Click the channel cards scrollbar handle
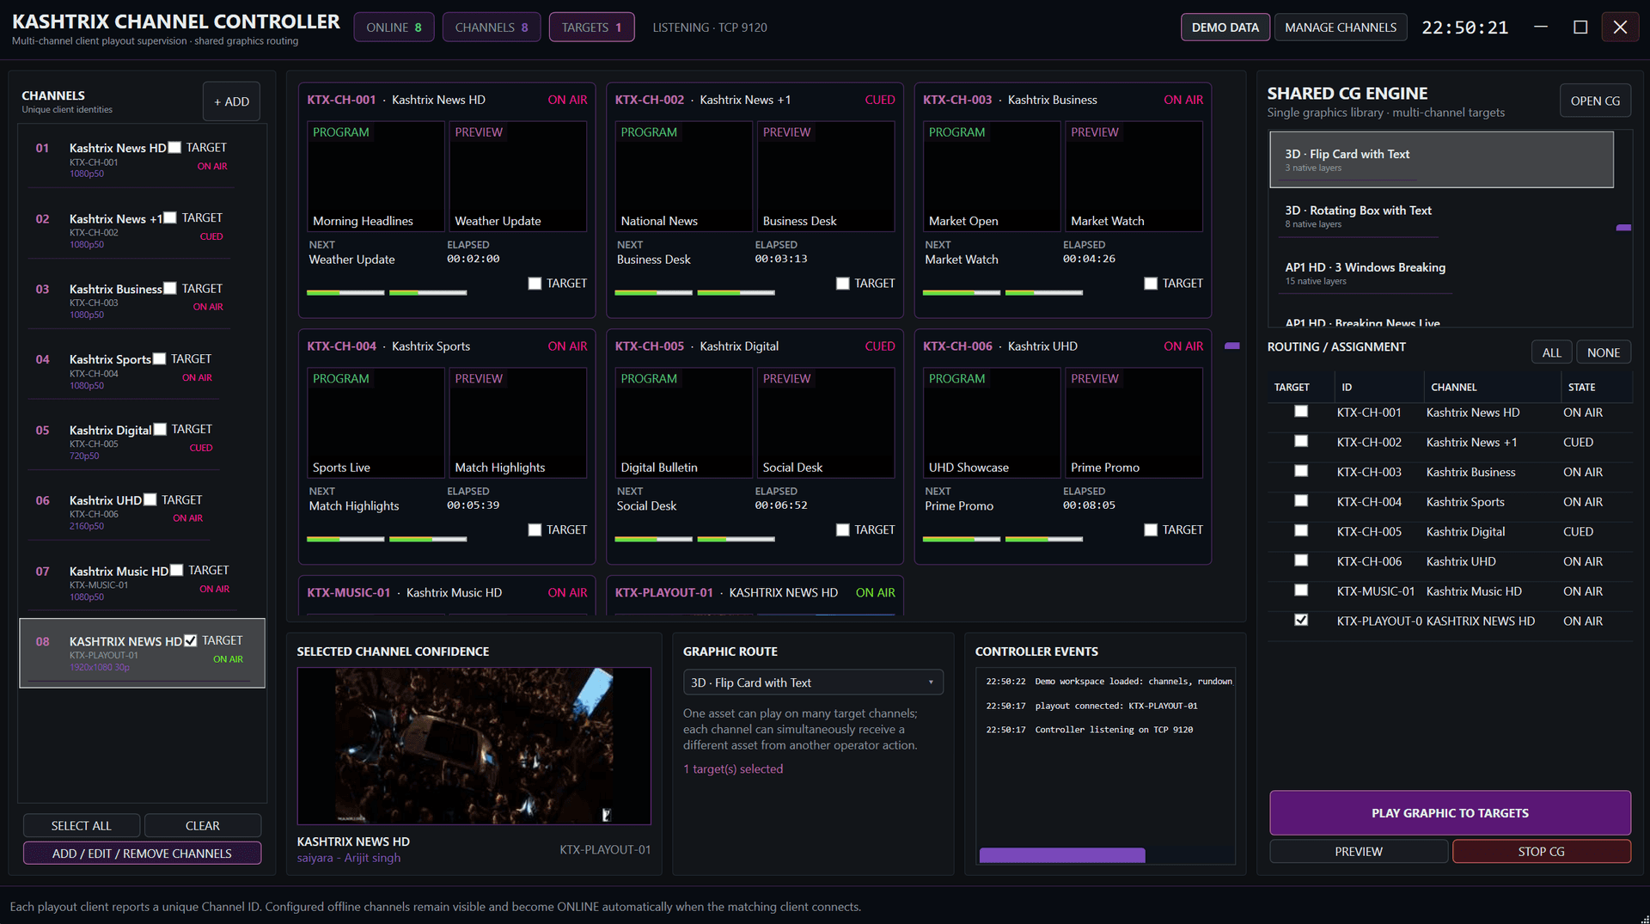This screenshot has height=924, width=1650. pyautogui.click(x=1231, y=346)
